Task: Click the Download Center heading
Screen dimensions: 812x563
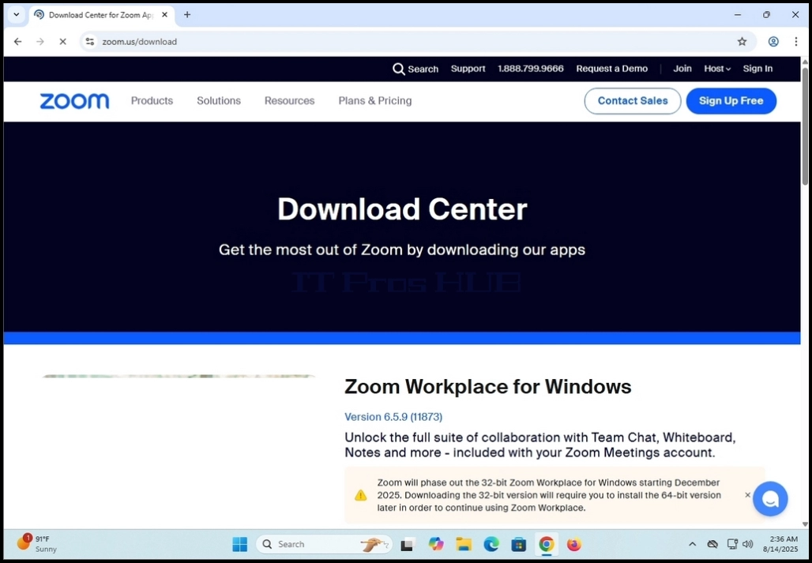Action: coord(402,209)
